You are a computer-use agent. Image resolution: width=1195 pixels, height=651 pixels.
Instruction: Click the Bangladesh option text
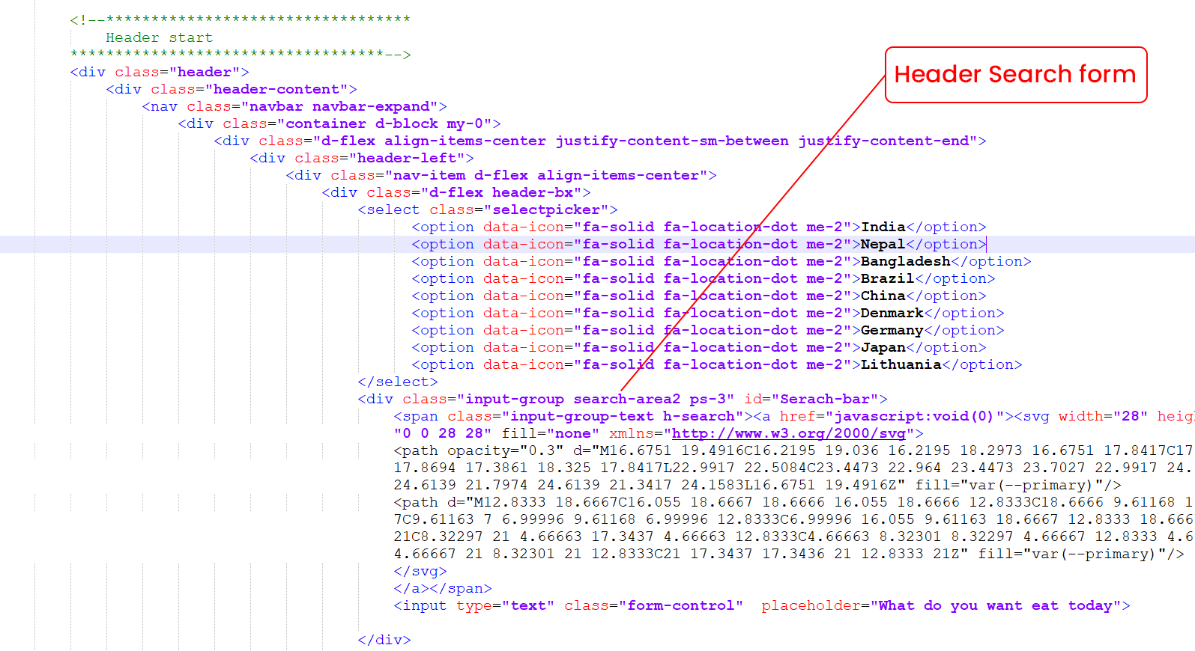coord(905,261)
